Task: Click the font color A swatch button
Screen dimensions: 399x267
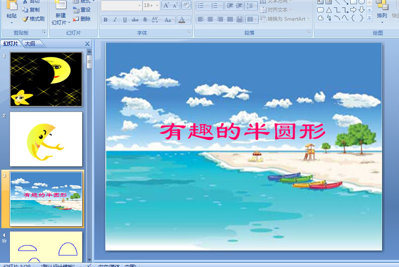Action: [182, 19]
